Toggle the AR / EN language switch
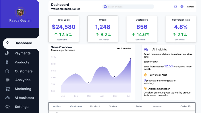This screenshot has width=201, height=113. 190,7
